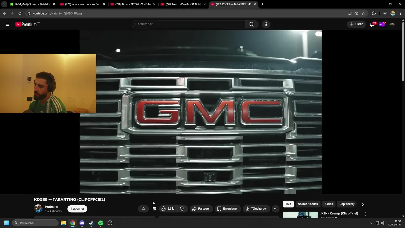Run the search with the magnifier button
This screenshot has height=228, width=405.
pyautogui.click(x=252, y=24)
